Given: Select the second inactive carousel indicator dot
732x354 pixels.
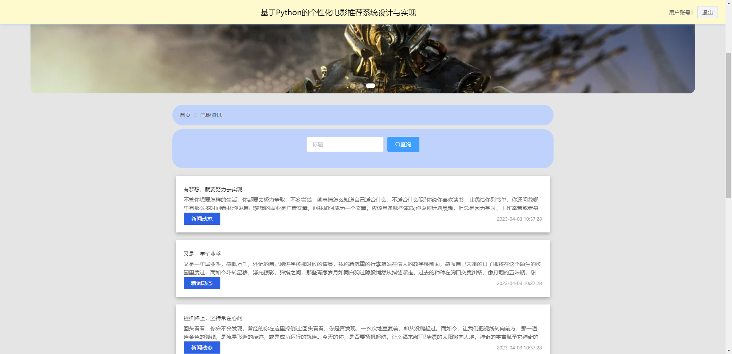Looking at the screenshot, I should pos(361,86).
